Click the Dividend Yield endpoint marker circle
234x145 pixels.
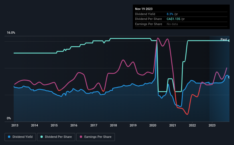coord(229,77)
